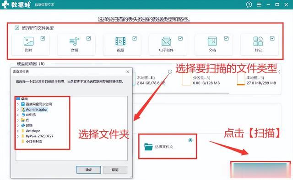Click the drive list horizontal scrollbar
This screenshot has height=180, width=293.
(181, 93)
